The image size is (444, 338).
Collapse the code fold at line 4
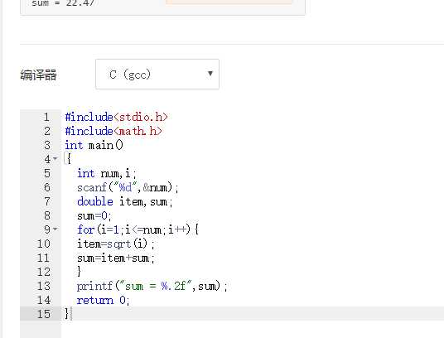click(x=55, y=158)
